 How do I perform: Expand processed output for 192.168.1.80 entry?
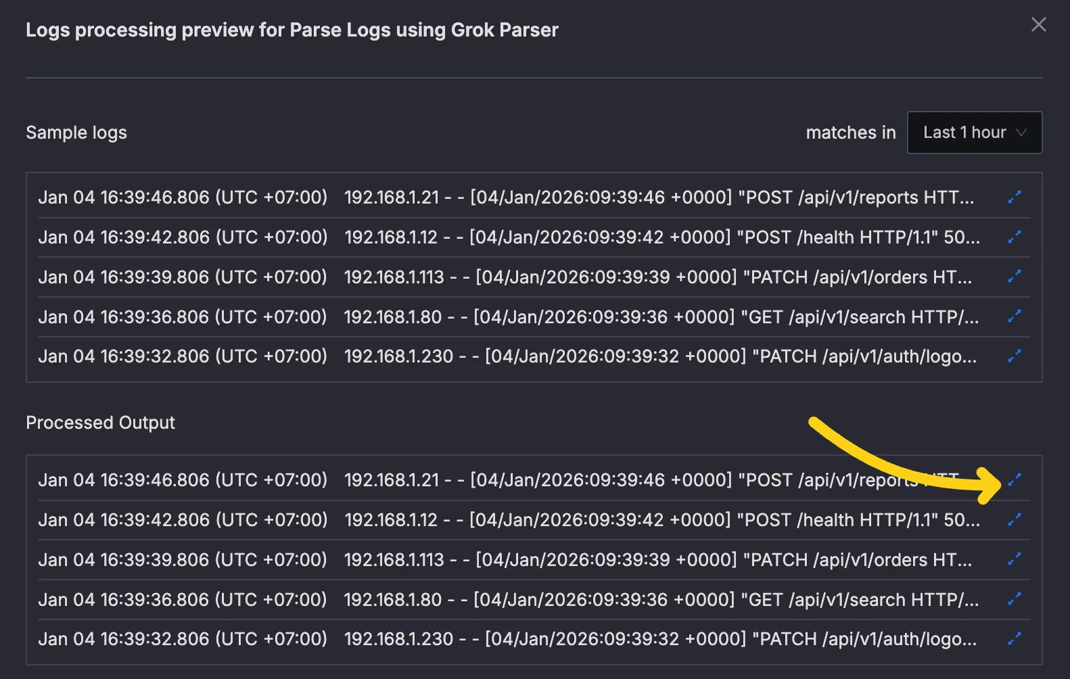point(1014,599)
